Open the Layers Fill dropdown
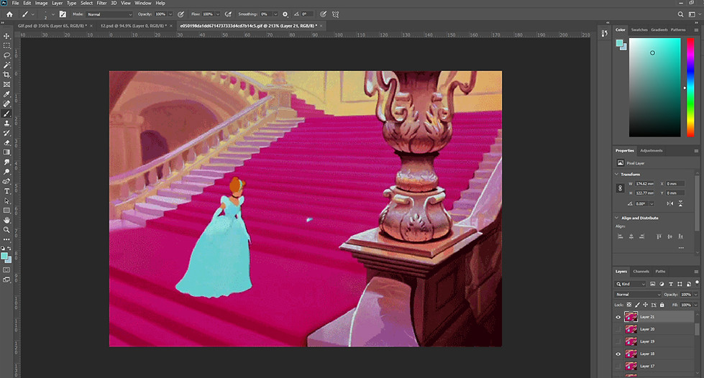 tap(695, 305)
